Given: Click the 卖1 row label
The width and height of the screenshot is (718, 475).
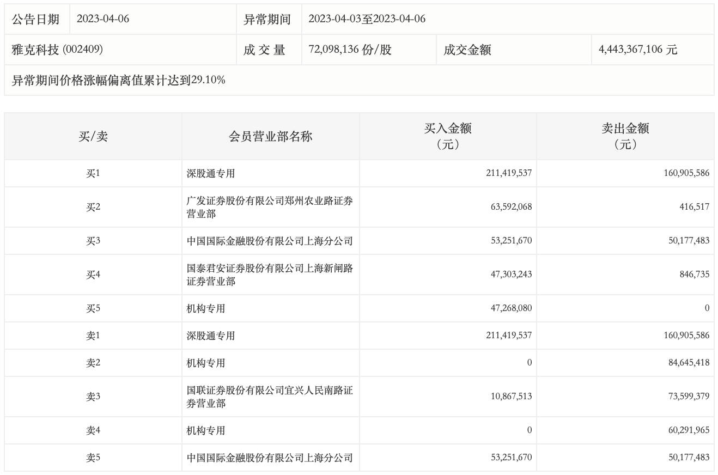Looking at the screenshot, I should point(93,336).
